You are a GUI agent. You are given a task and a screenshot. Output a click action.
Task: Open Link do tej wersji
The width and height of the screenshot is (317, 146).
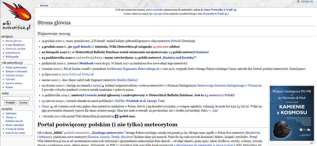[x=15, y=133]
